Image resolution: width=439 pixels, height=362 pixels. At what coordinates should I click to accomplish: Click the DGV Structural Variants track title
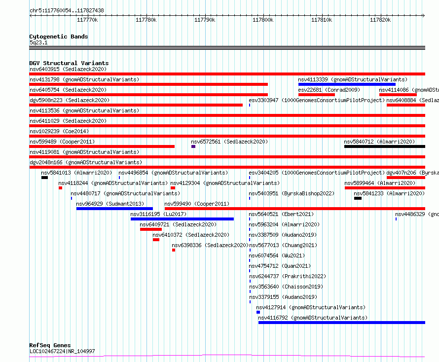[69, 63]
